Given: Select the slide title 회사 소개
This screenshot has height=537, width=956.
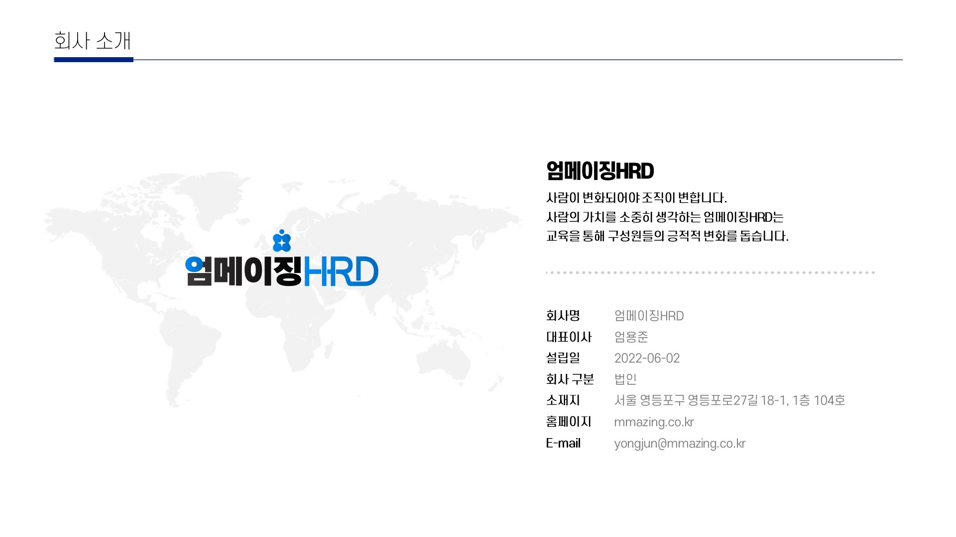Looking at the screenshot, I should [x=92, y=41].
